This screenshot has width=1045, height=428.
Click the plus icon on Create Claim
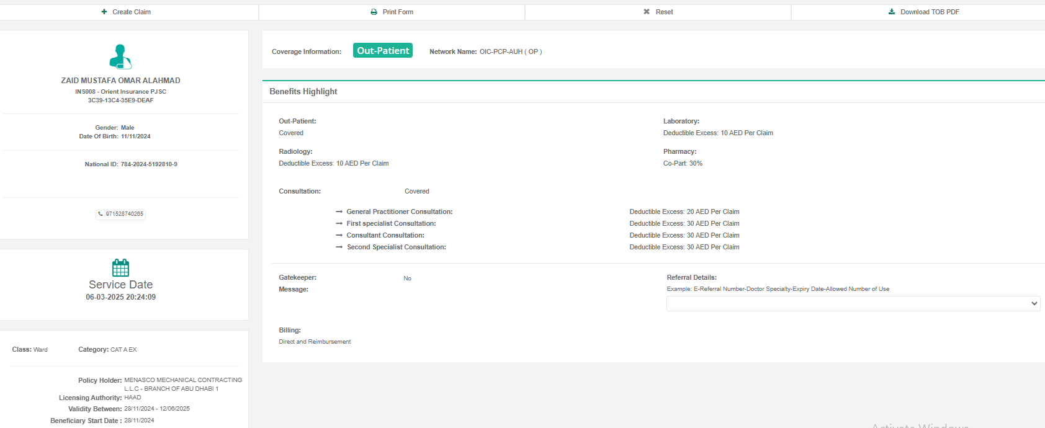pyautogui.click(x=104, y=12)
